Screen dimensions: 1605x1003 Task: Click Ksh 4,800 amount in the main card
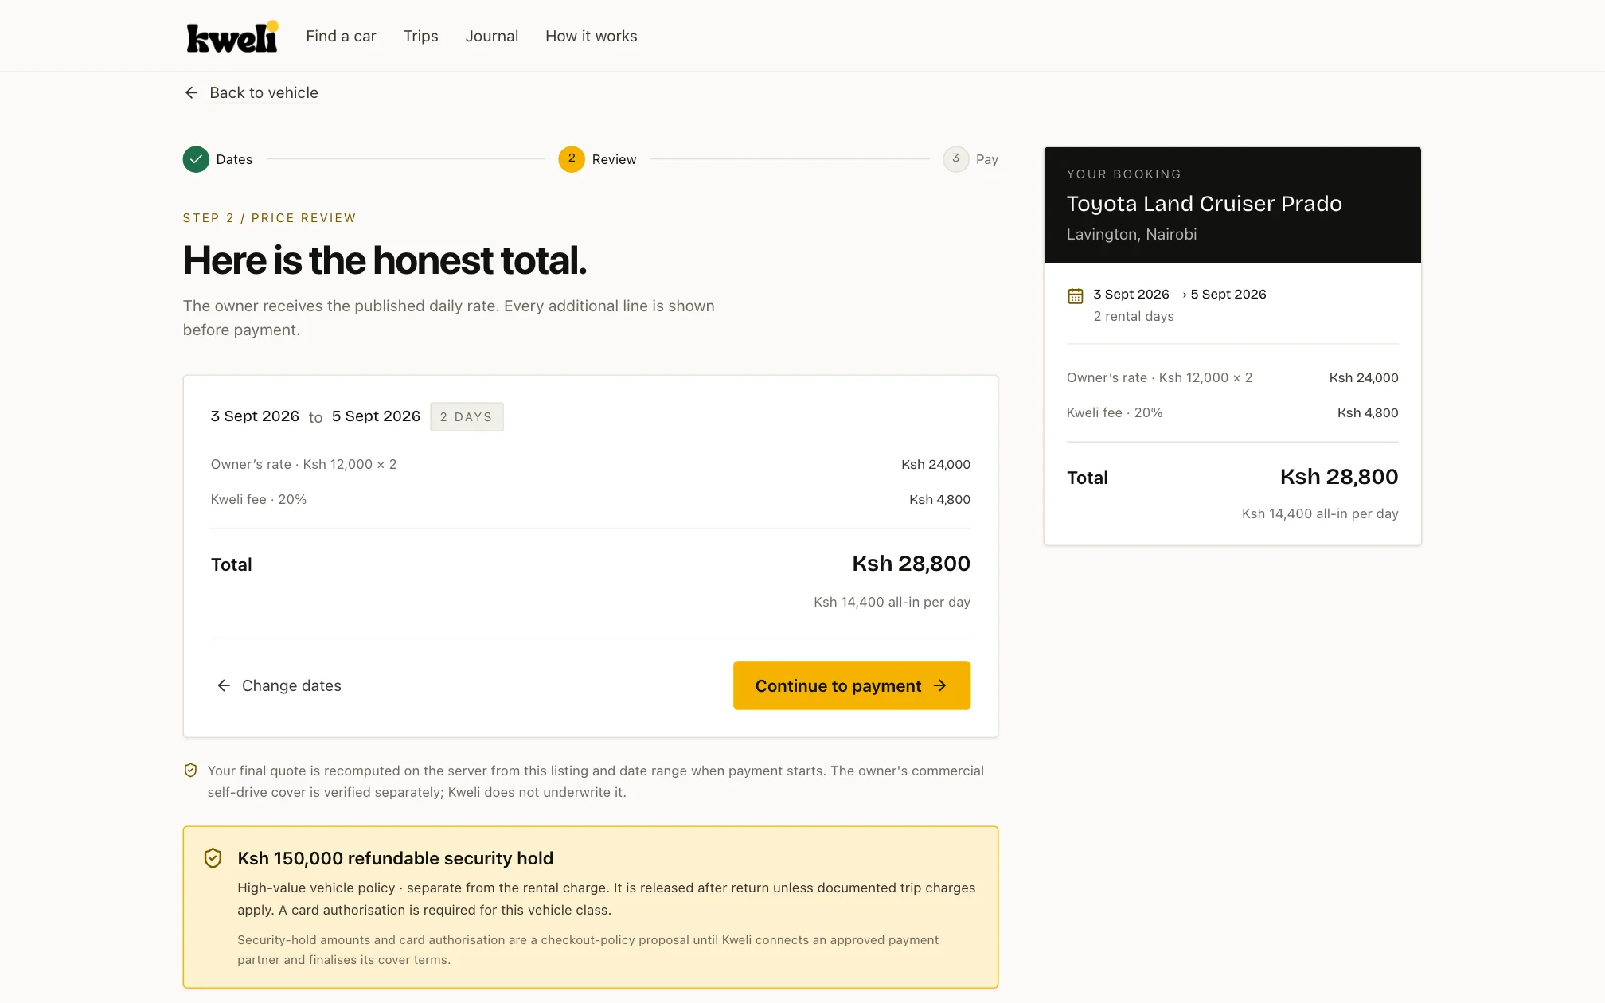939,500
